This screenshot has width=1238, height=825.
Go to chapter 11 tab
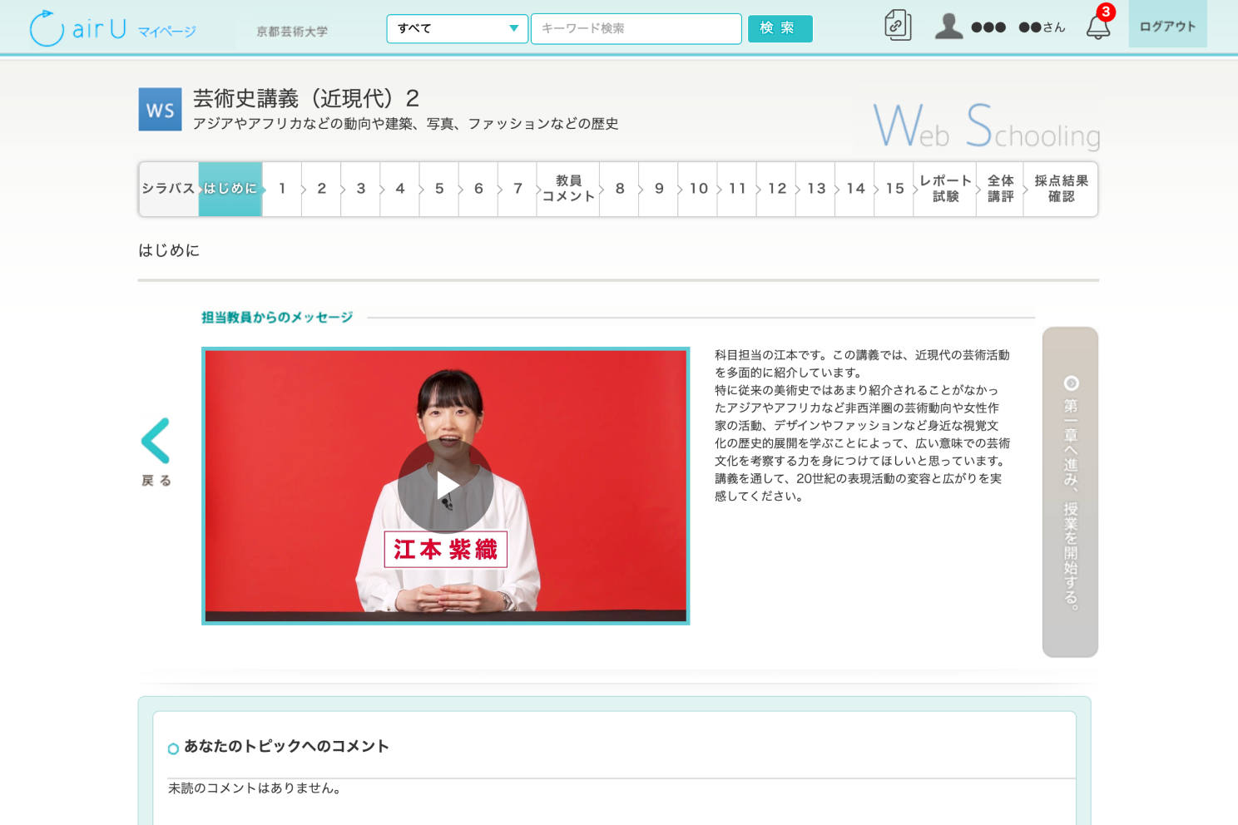pyautogui.click(x=737, y=189)
